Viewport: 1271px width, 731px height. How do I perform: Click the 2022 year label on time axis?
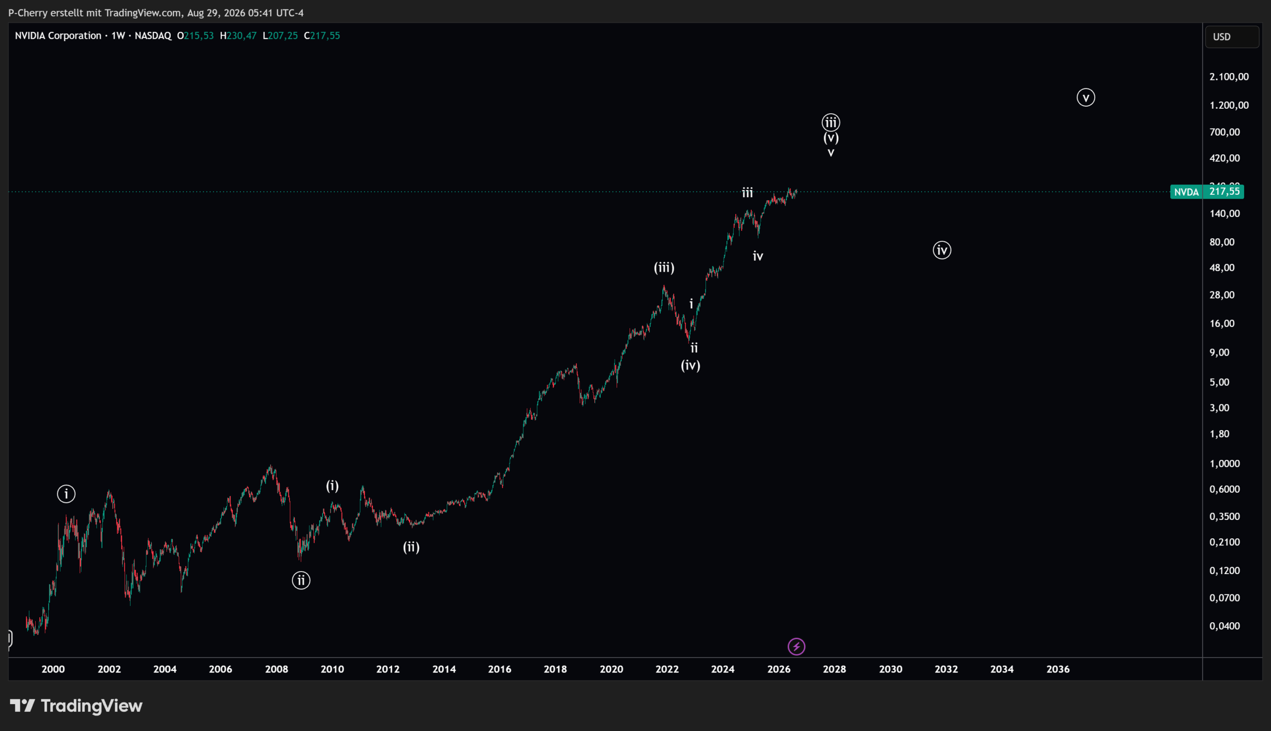point(667,669)
